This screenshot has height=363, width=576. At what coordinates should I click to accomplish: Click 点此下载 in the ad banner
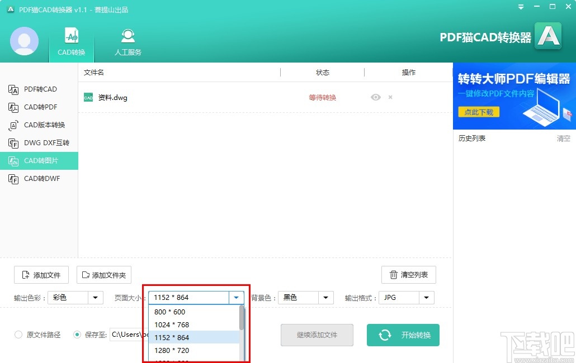click(x=478, y=112)
